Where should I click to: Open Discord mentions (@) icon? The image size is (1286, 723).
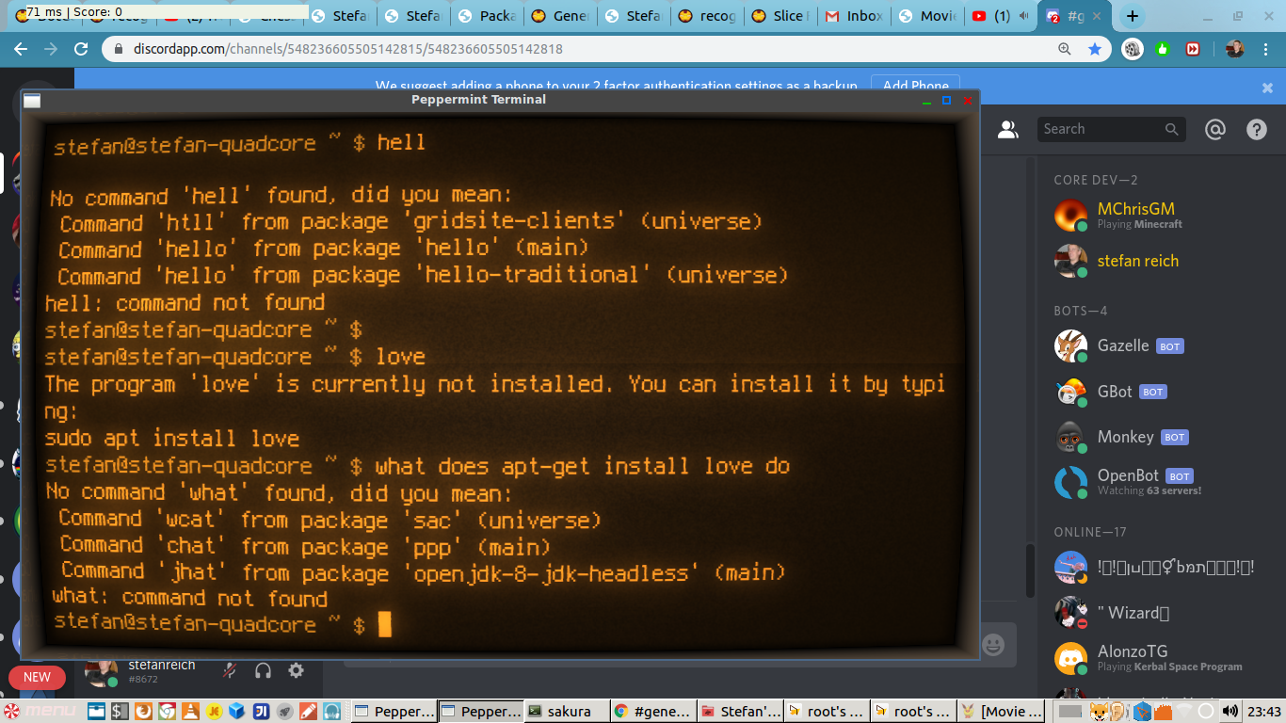click(x=1214, y=130)
